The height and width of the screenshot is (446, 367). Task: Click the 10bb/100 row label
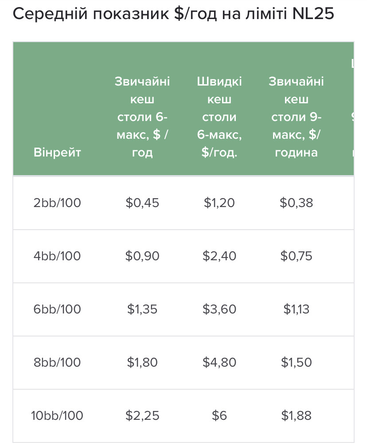(x=57, y=415)
